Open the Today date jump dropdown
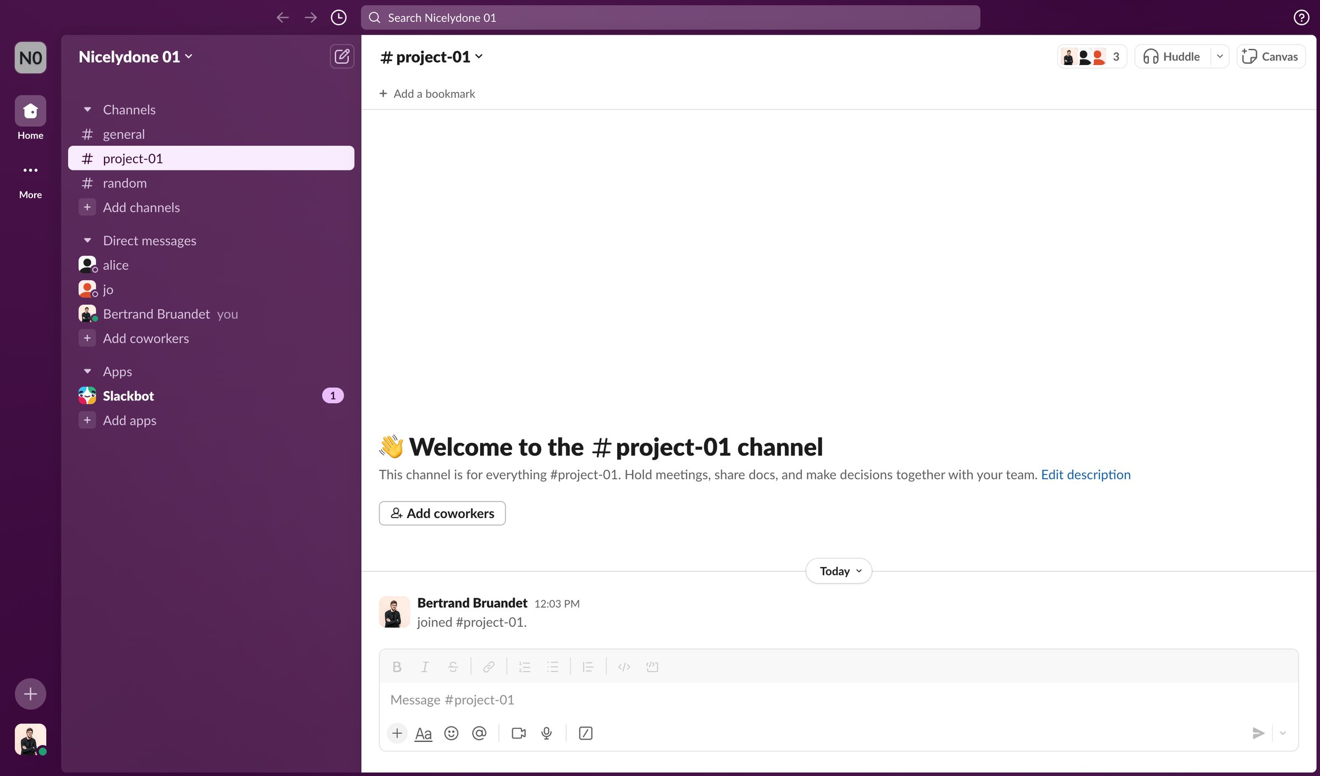This screenshot has height=776, width=1320. (x=839, y=571)
